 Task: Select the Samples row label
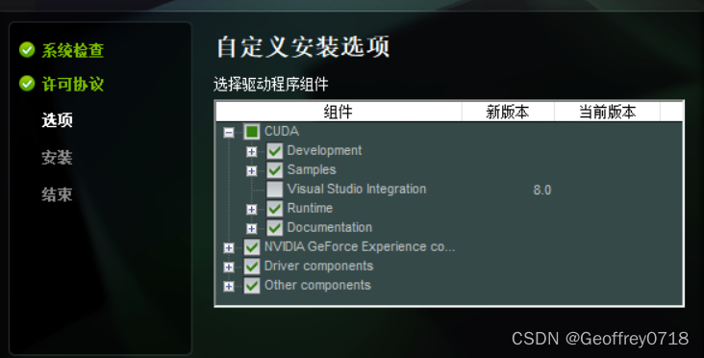pos(312,169)
